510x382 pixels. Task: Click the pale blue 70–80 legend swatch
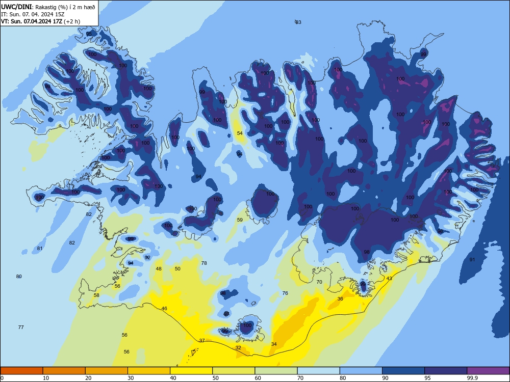(x=318, y=371)
